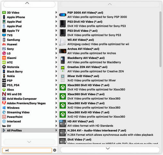Expand the PSP submenu arrow
The image size is (163, 155).
pos(56,81)
